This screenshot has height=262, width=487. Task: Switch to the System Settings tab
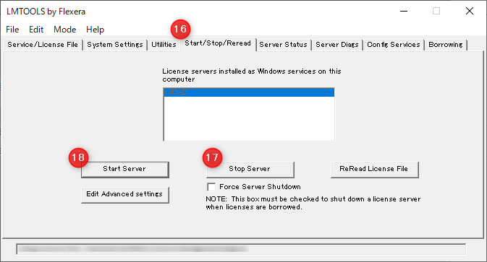click(115, 45)
